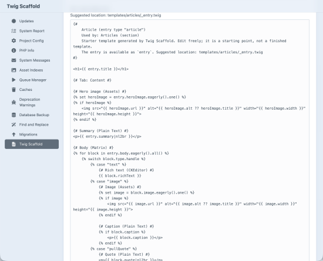Screen dimensions: 323x261
Task: Click the 'Summary (Plain Text)' comment line
Action: [x=101, y=131]
